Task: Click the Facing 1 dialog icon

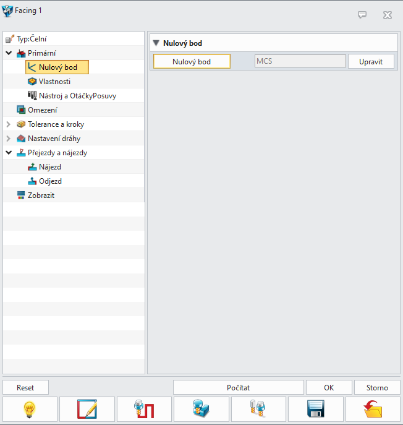Action: click(7, 11)
